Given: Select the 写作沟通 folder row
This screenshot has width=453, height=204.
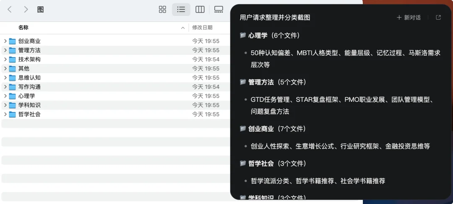Looking at the screenshot, I should 116,87.
